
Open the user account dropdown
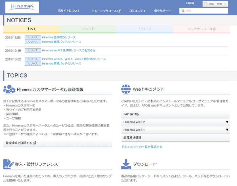215,4
